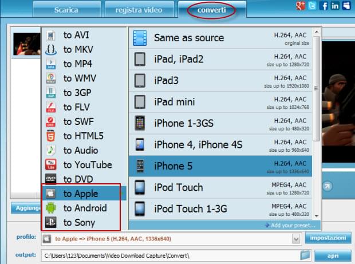The width and height of the screenshot is (355, 264).
Task: Select 'to 3GP' in the format list
Action: pos(84,93)
